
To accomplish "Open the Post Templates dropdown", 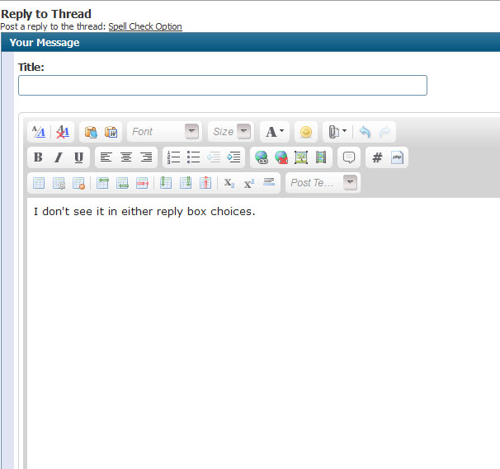I will point(323,182).
